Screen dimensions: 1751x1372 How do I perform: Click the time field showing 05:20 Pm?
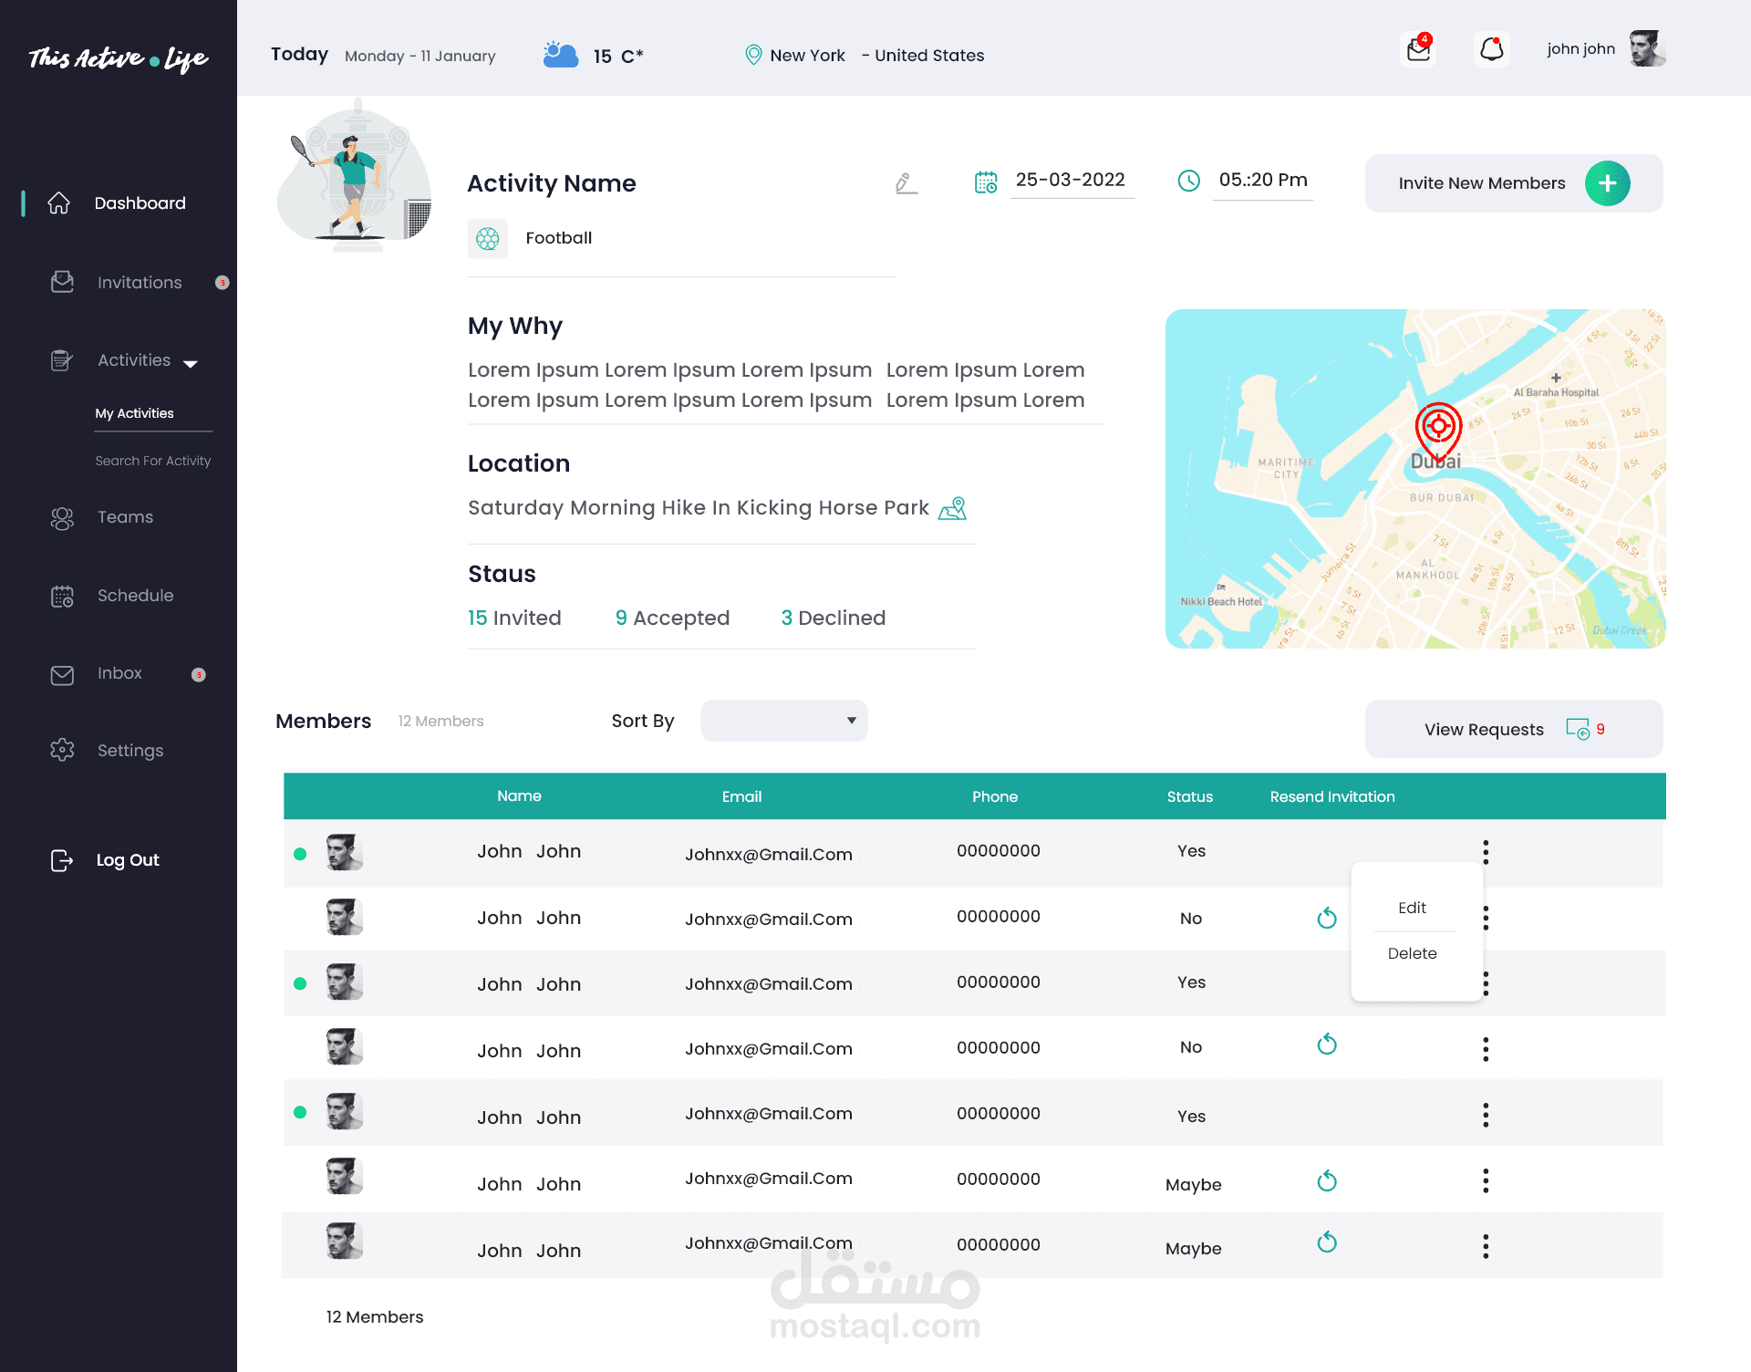click(x=1263, y=181)
